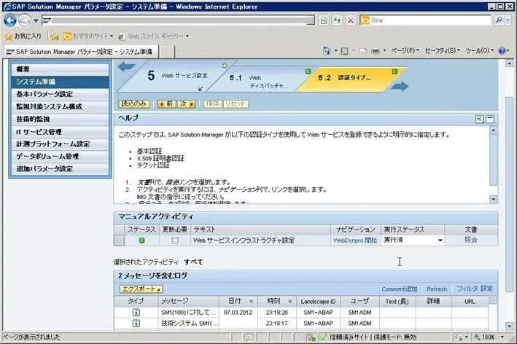517x344 pixels.
Task: Click the help text scroll down arrow
Action: pyautogui.click(x=493, y=200)
